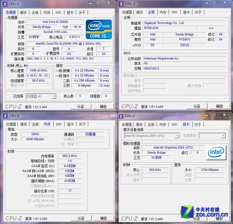
Task: Click 认证 button in the mainboard window
Action: [x=197, y=106]
